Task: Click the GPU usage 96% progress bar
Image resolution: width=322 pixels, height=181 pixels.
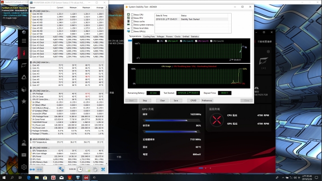Action: [171, 131]
